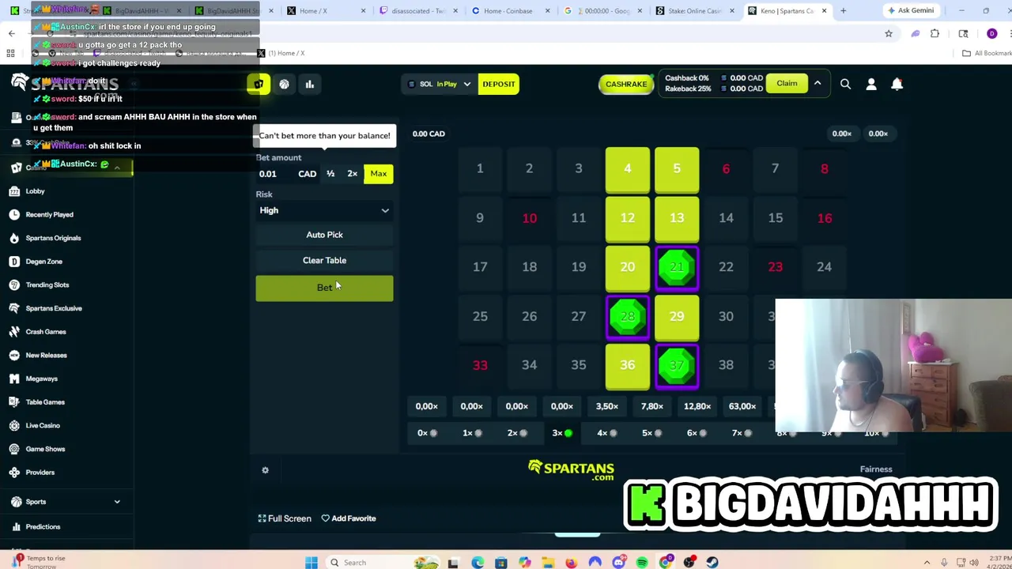Image resolution: width=1012 pixels, height=569 pixels.
Task: Open Crash Games in sidebar
Action: click(x=46, y=332)
